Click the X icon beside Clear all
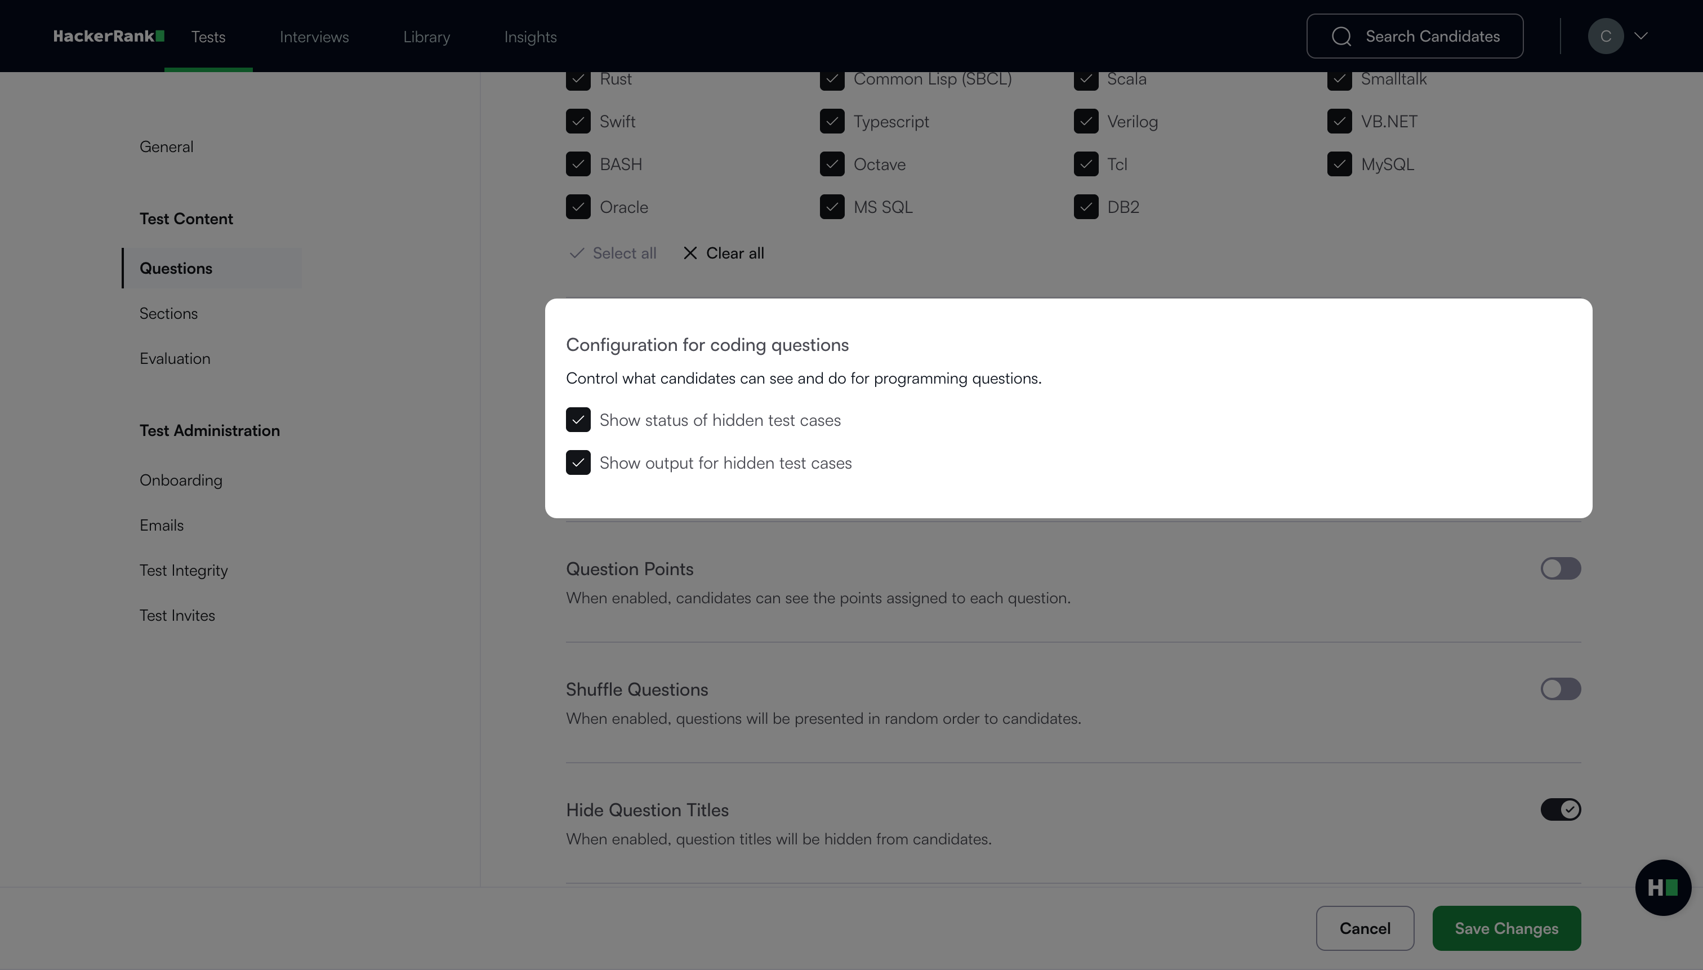 (x=690, y=253)
